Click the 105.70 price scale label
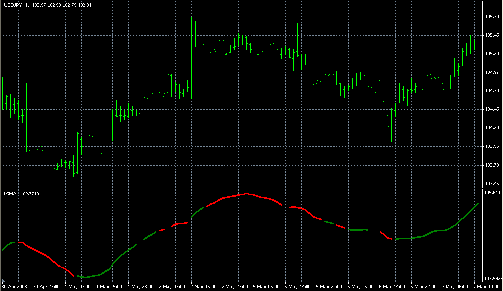Viewport: 503px width, 291px height. [x=492, y=17]
